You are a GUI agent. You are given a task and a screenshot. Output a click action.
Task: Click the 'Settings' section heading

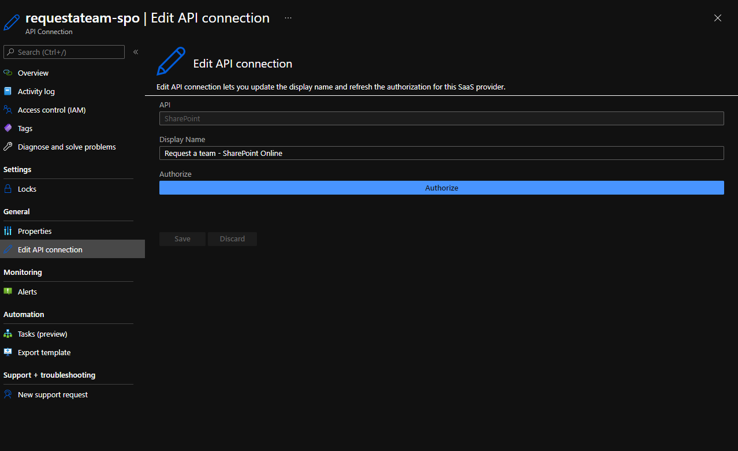pyautogui.click(x=17, y=169)
